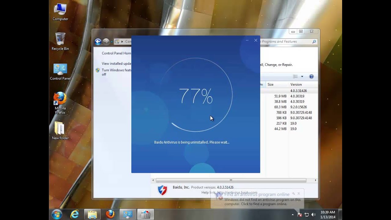
Task: Dismiss the antivirus notification balloon
Action: pyautogui.click(x=299, y=193)
